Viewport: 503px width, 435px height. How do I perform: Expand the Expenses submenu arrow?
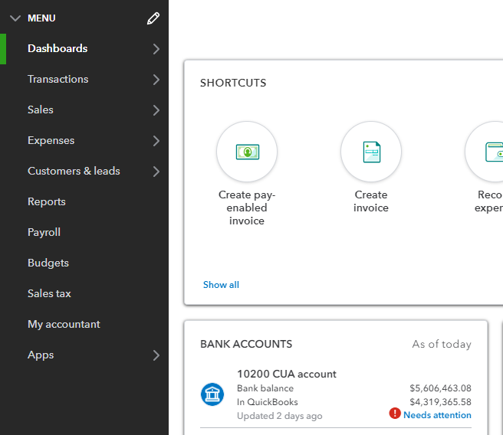click(156, 141)
